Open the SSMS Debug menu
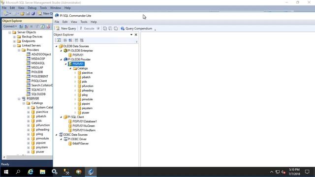The width and height of the screenshot is (315, 177). pyautogui.click(x=32, y=8)
